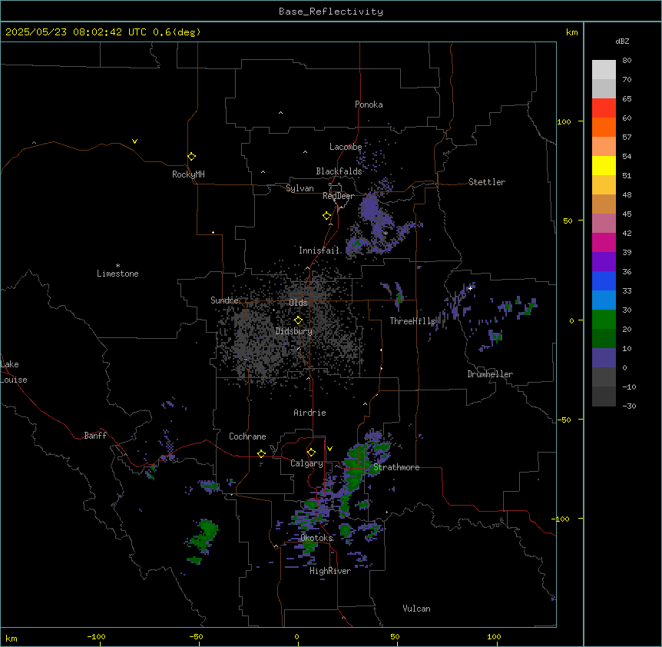
Task: Select the Lake Louise label
Action: tap(14, 372)
